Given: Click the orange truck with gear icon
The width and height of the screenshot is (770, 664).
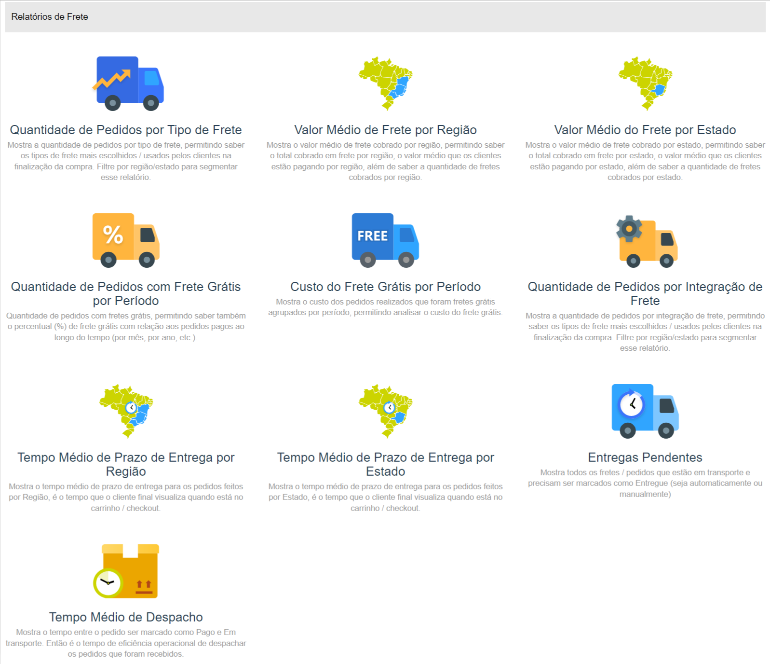Looking at the screenshot, I should [647, 241].
